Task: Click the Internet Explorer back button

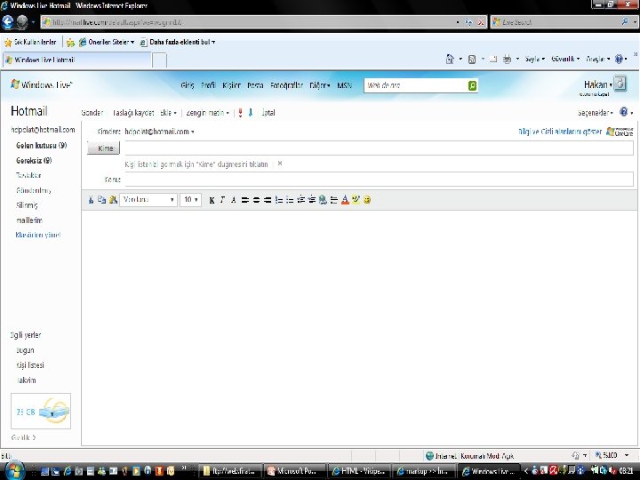Action: (8, 22)
